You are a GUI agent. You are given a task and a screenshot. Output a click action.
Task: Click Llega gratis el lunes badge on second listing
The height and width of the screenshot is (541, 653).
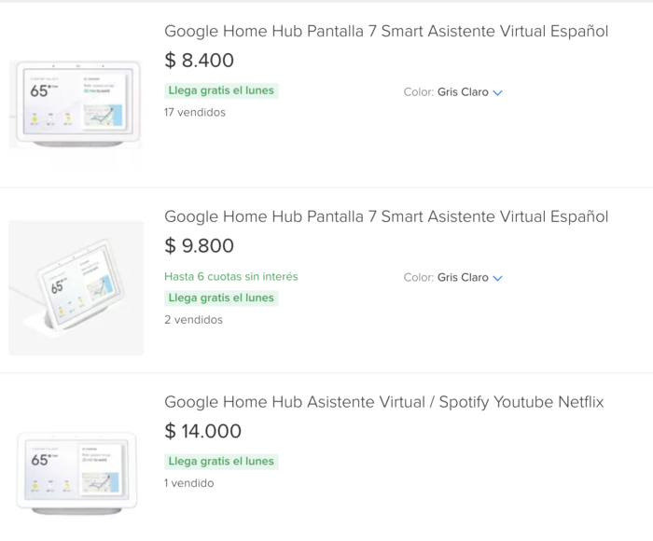click(x=221, y=298)
